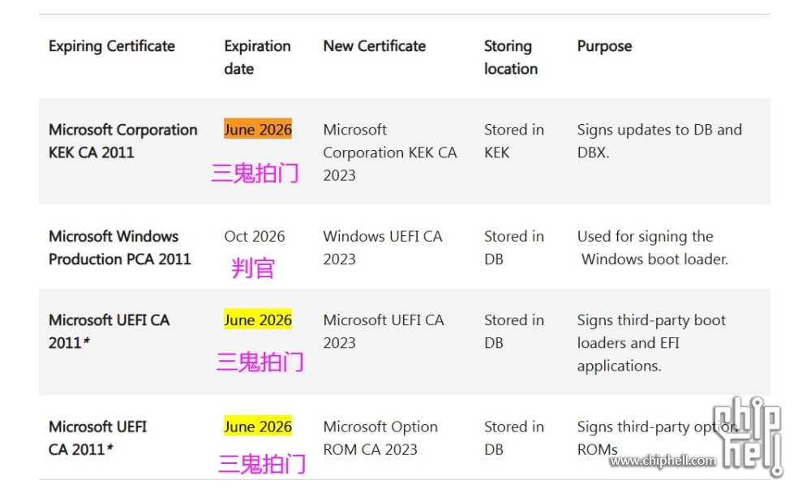Click the pink 三鬼拍门 annotation under KEK row
Viewport: 794px width, 489px height.
[255, 173]
